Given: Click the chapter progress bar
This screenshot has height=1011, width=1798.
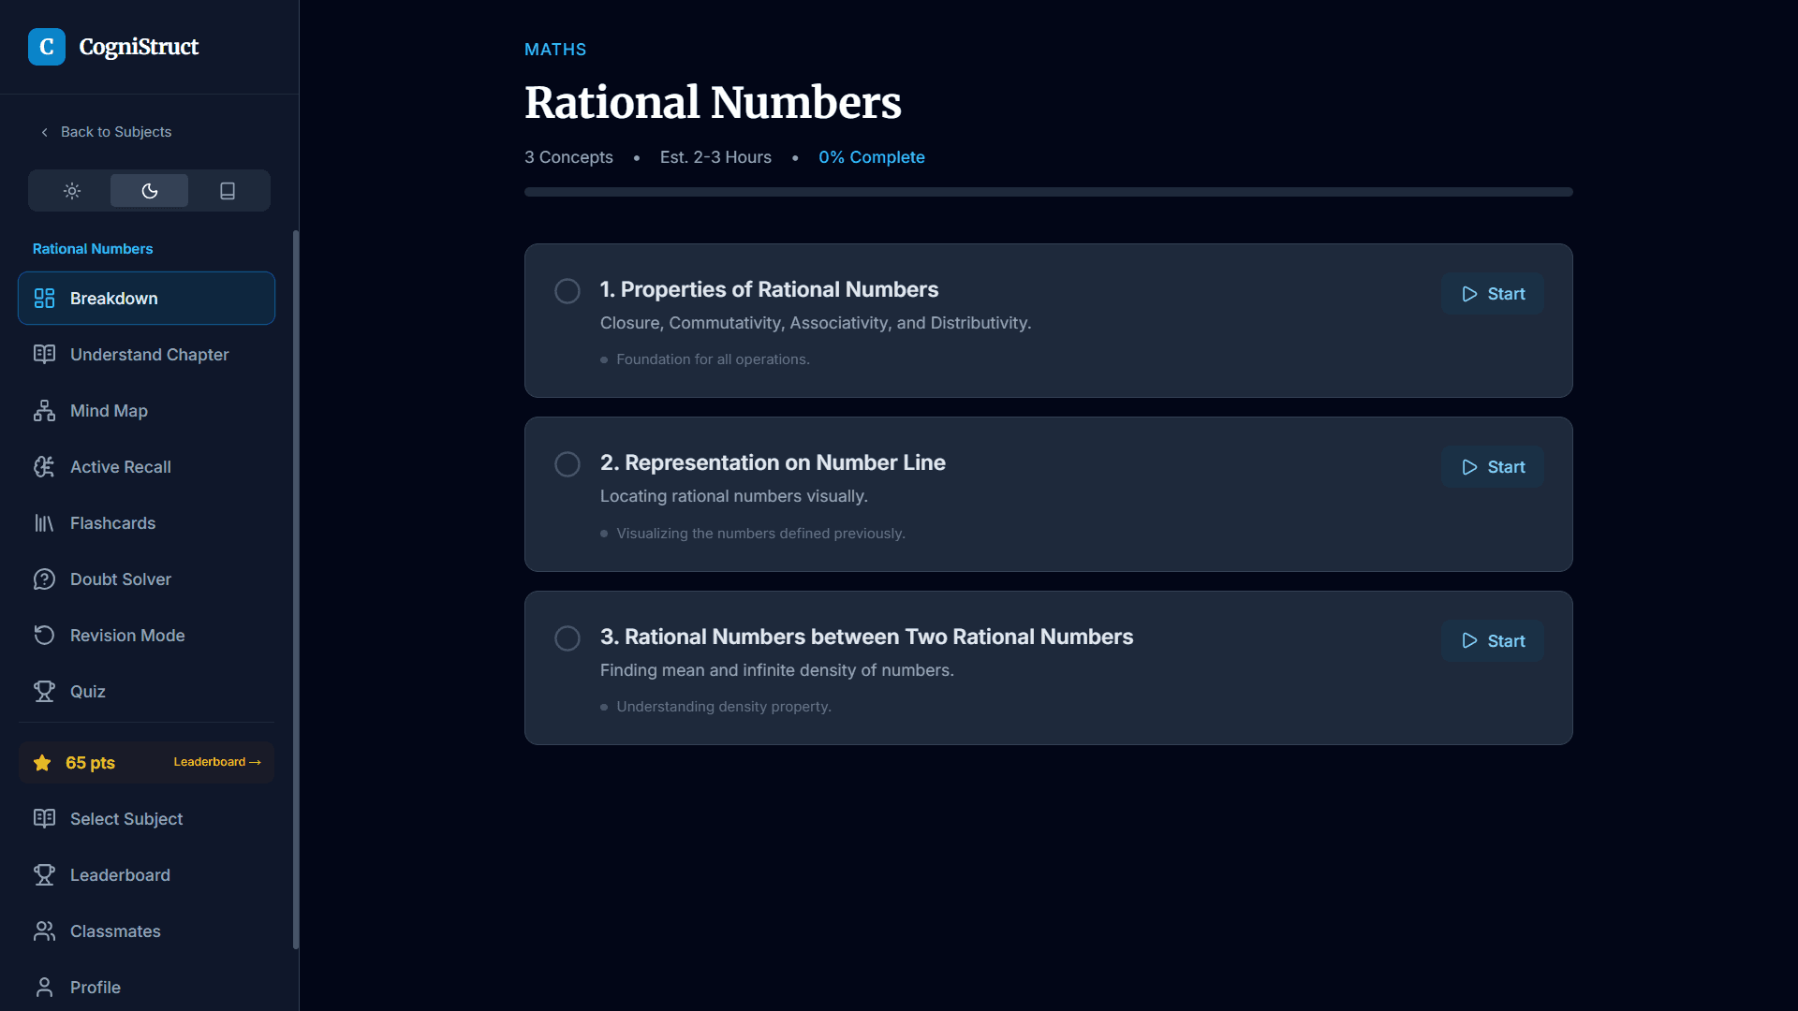Looking at the screenshot, I should tap(1048, 191).
